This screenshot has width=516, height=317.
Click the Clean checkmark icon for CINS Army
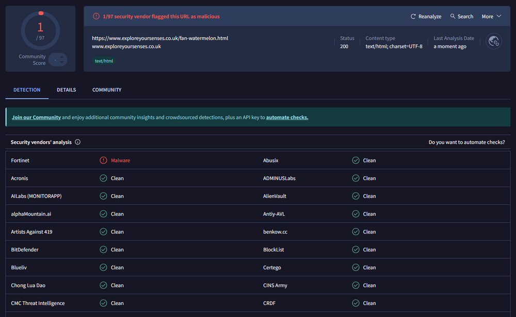click(356, 286)
